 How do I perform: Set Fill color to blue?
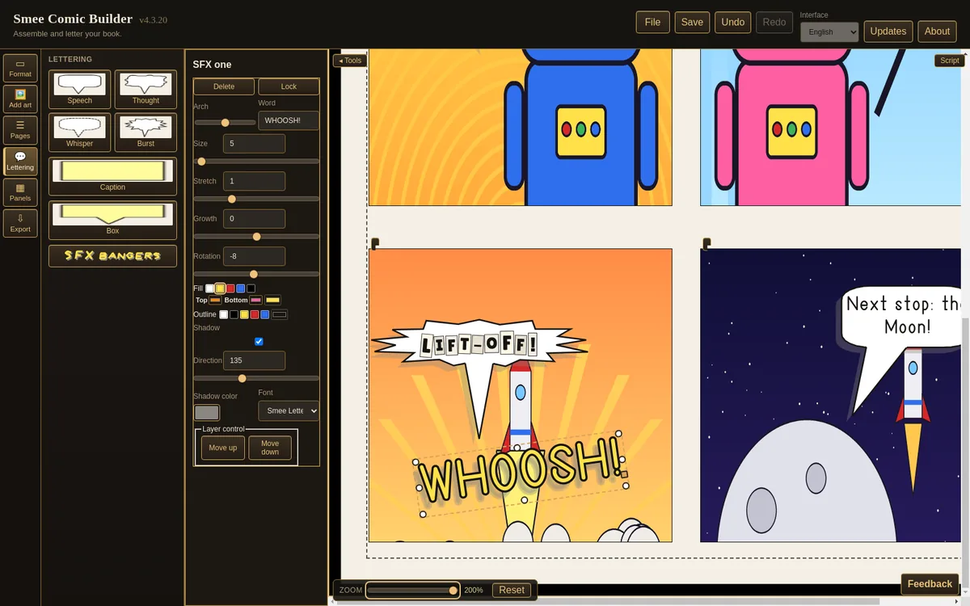click(x=241, y=288)
